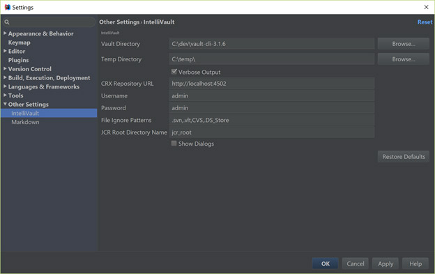The image size is (435, 274).
Task: Select Version Control category
Action: point(30,69)
